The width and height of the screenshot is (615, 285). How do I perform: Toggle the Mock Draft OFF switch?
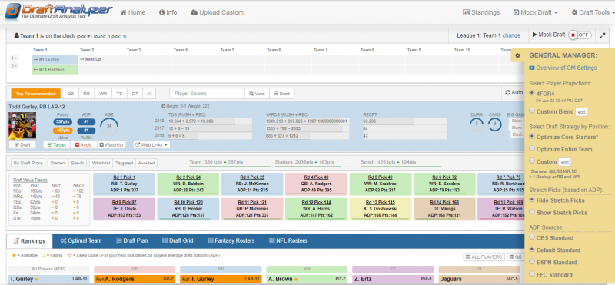(x=580, y=35)
